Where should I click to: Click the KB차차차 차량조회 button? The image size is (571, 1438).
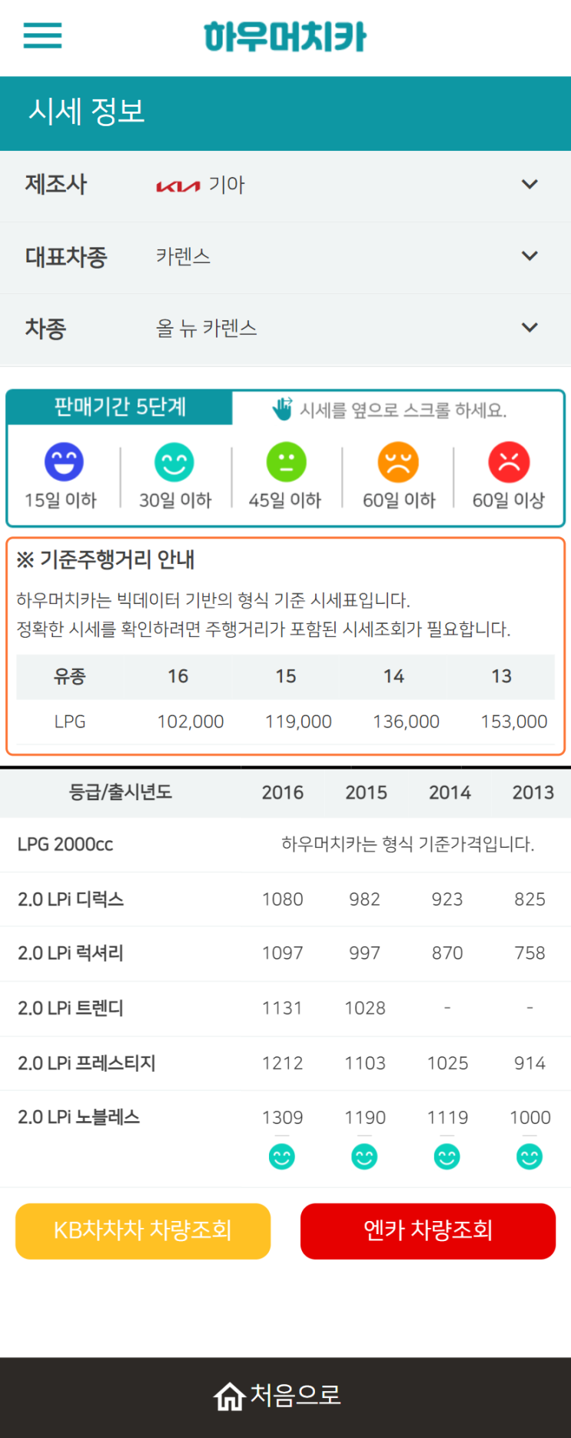tap(143, 1231)
